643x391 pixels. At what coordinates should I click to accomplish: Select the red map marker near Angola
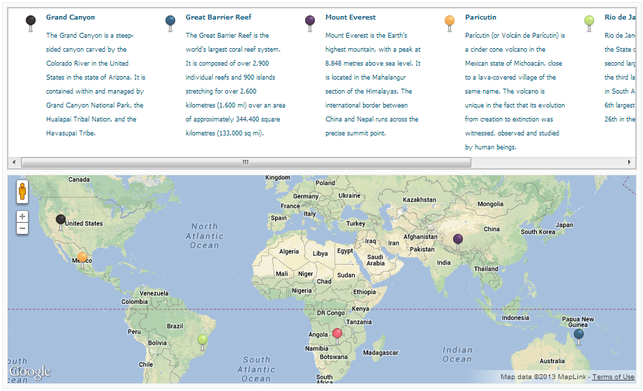click(337, 336)
